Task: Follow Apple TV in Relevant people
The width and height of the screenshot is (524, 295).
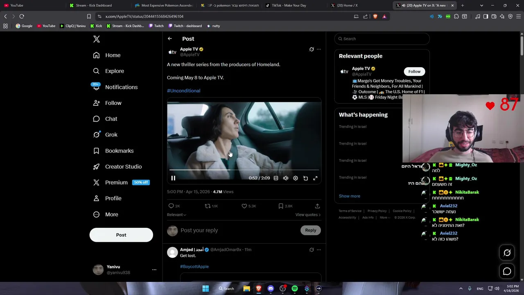Action: coord(414,71)
